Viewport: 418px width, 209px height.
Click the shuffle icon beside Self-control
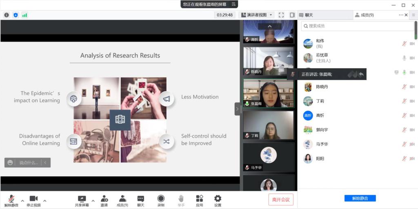(x=167, y=142)
